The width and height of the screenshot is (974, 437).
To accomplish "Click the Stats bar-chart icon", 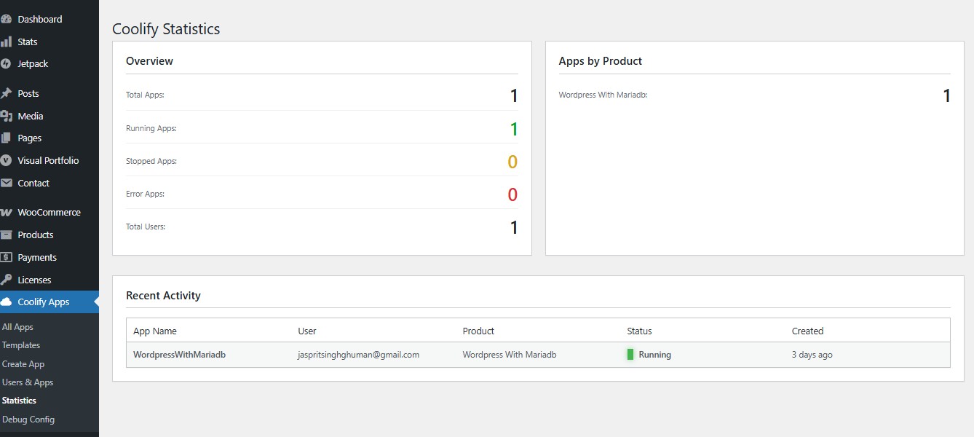I will coord(6,42).
